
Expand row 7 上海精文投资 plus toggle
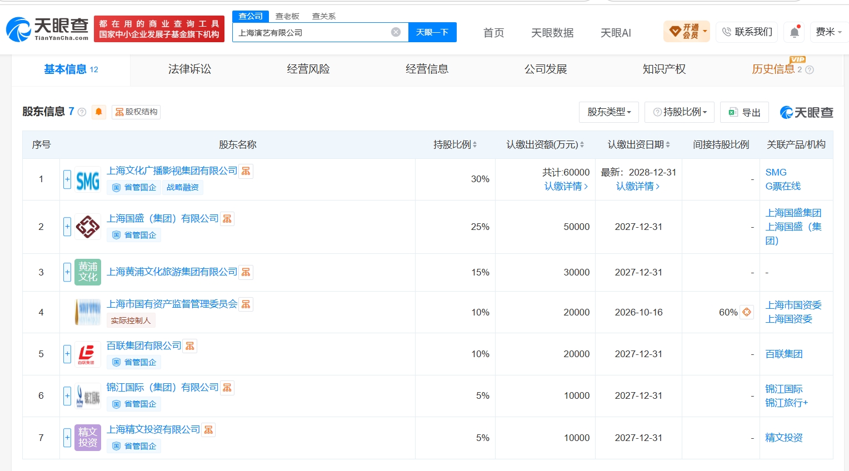(x=67, y=438)
